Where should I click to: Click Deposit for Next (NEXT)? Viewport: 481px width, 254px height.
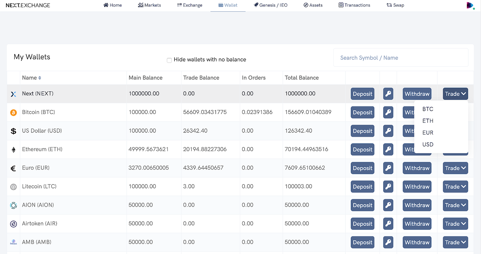[362, 94]
